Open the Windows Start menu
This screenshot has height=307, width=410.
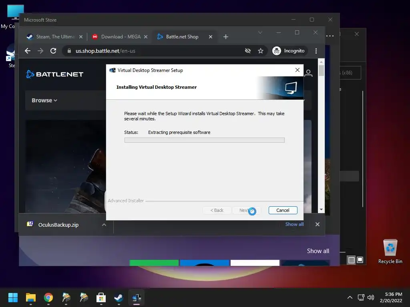tap(13, 297)
